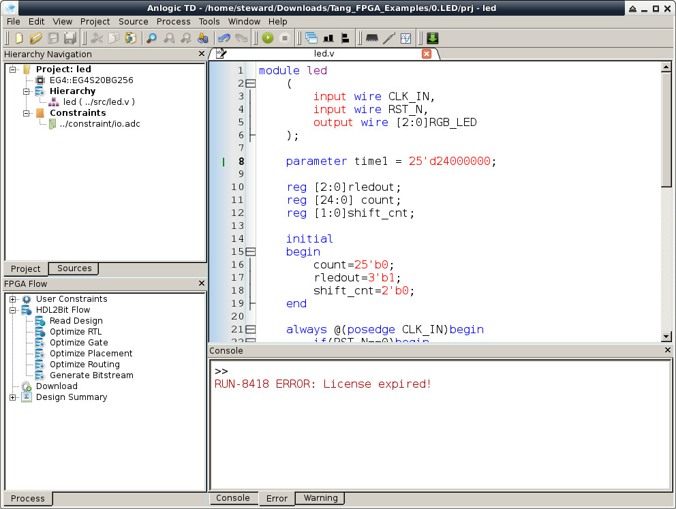Switch to the Warning tab in console
Viewport: 676px width, 509px height.
pyautogui.click(x=320, y=498)
